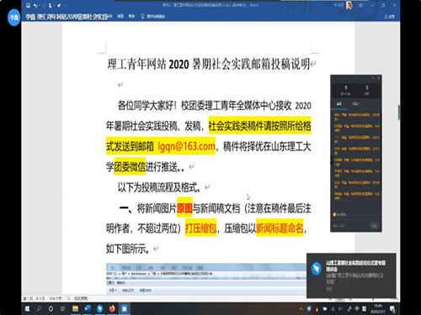This screenshot has height=315, width=421.
Task: Launch Firefox from the taskbar
Action: [112, 308]
